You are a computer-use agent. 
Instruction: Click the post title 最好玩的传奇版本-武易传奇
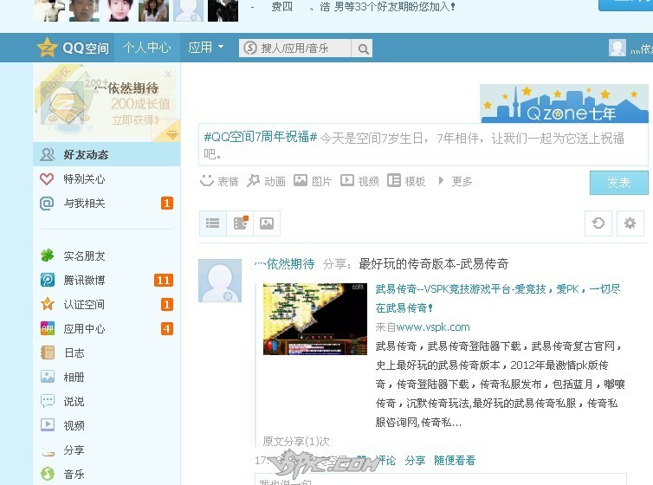click(x=434, y=264)
